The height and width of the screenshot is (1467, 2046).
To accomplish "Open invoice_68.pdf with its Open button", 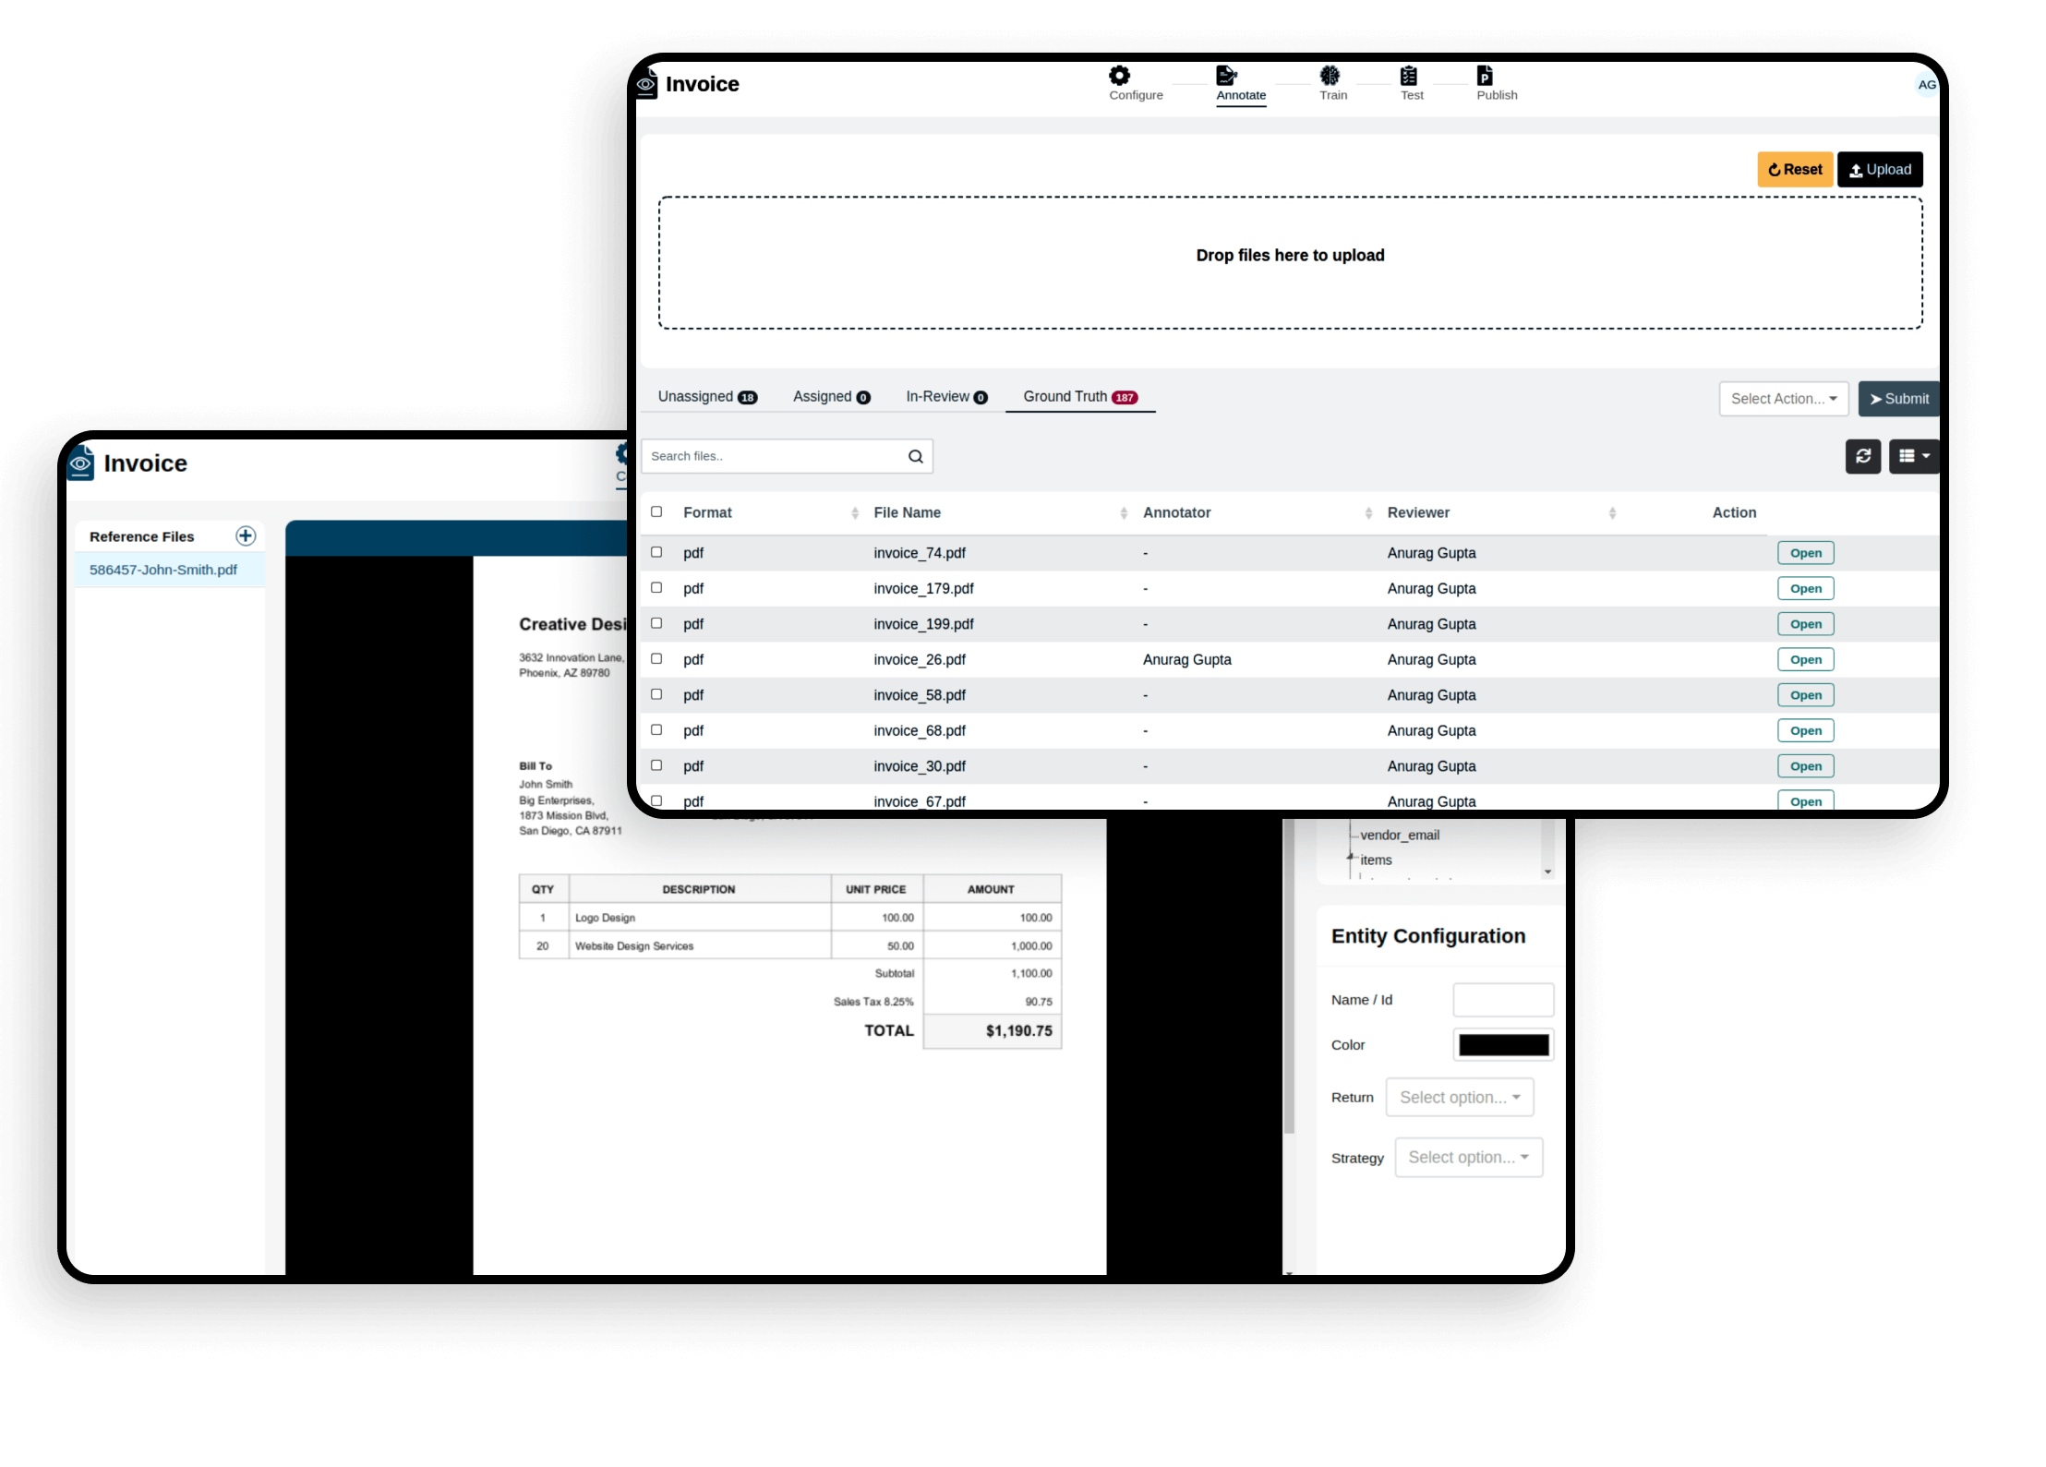I will pos(1805,730).
